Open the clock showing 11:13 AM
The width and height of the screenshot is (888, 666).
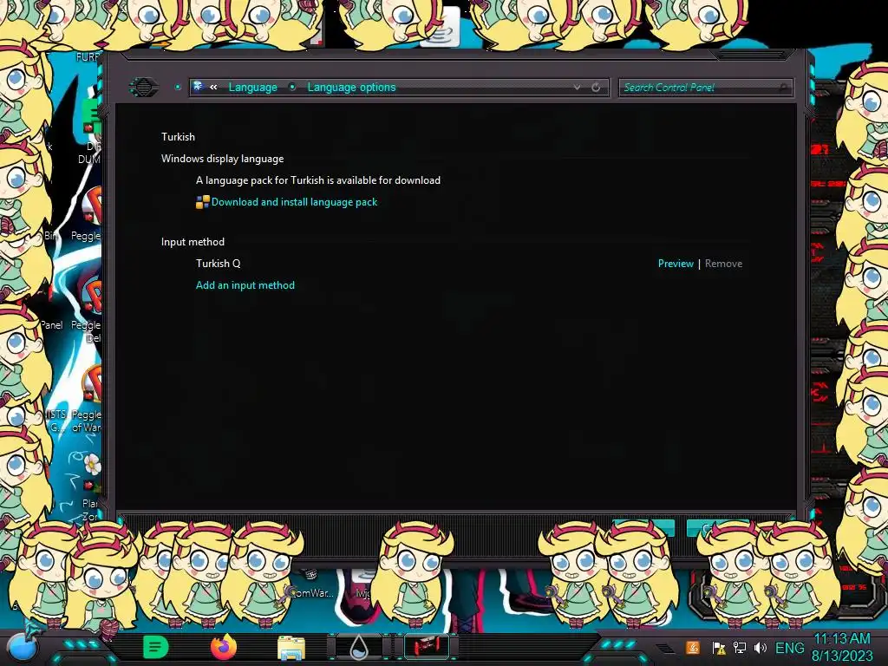click(x=842, y=647)
